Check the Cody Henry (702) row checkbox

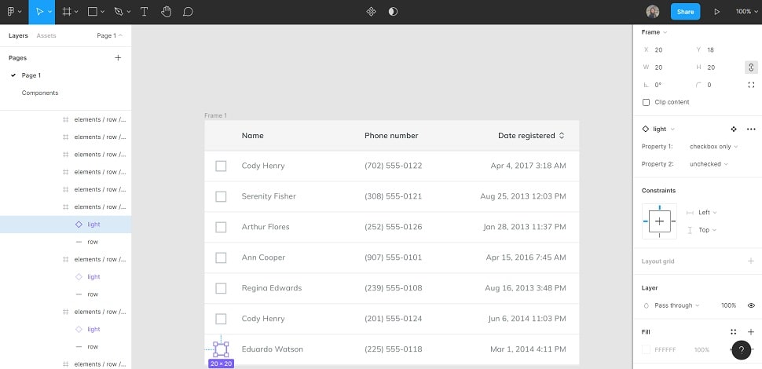(x=221, y=166)
